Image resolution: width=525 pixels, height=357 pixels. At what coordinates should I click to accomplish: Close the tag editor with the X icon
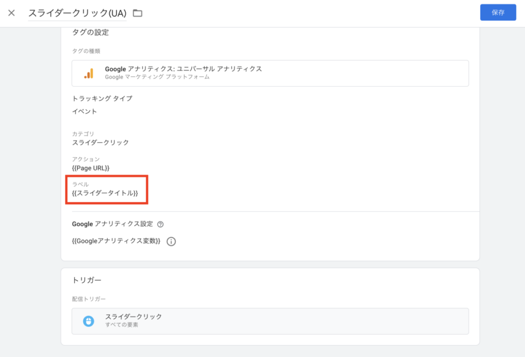click(11, 13)
